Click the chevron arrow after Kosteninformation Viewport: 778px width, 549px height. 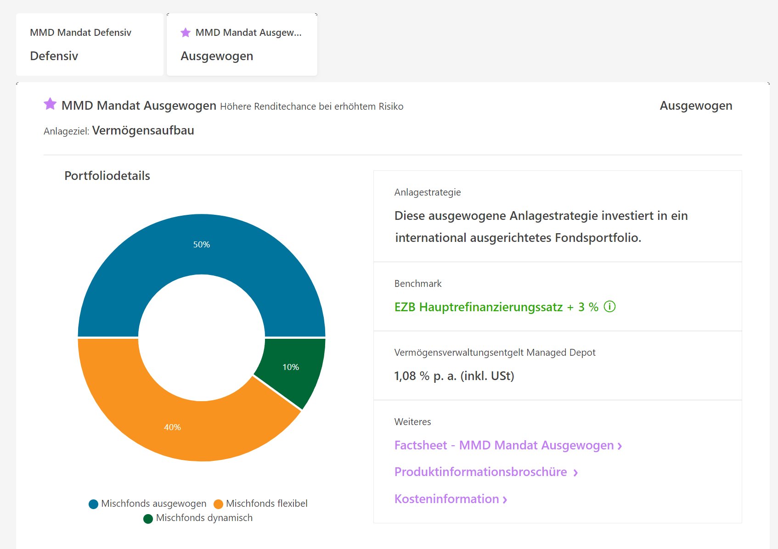tap(505, 500)
